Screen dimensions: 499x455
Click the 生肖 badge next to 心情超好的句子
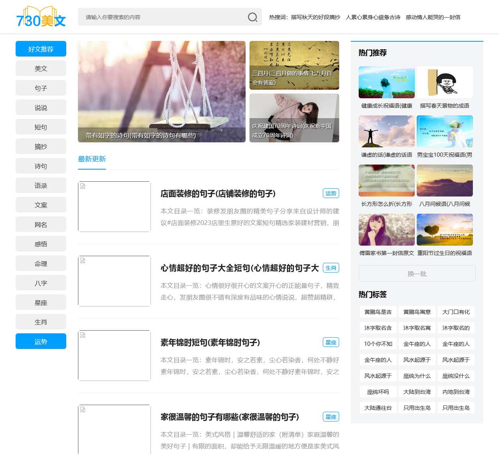pyautogui.click(x=331, y=268)
